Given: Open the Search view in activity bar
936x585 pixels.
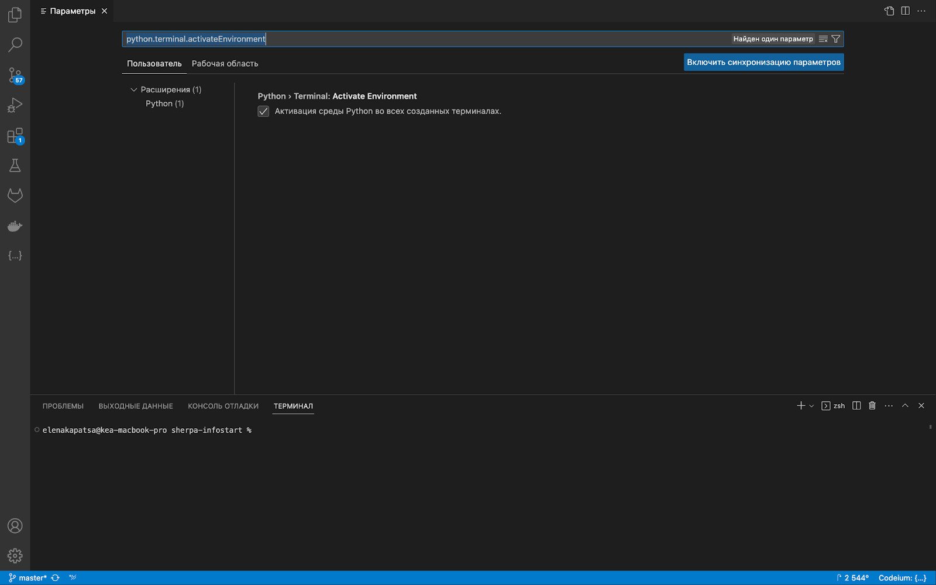Looking at the screenshot, I should (15, 44).
